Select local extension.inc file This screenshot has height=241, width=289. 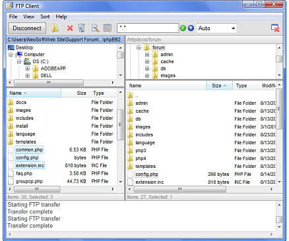click(30, 165)
